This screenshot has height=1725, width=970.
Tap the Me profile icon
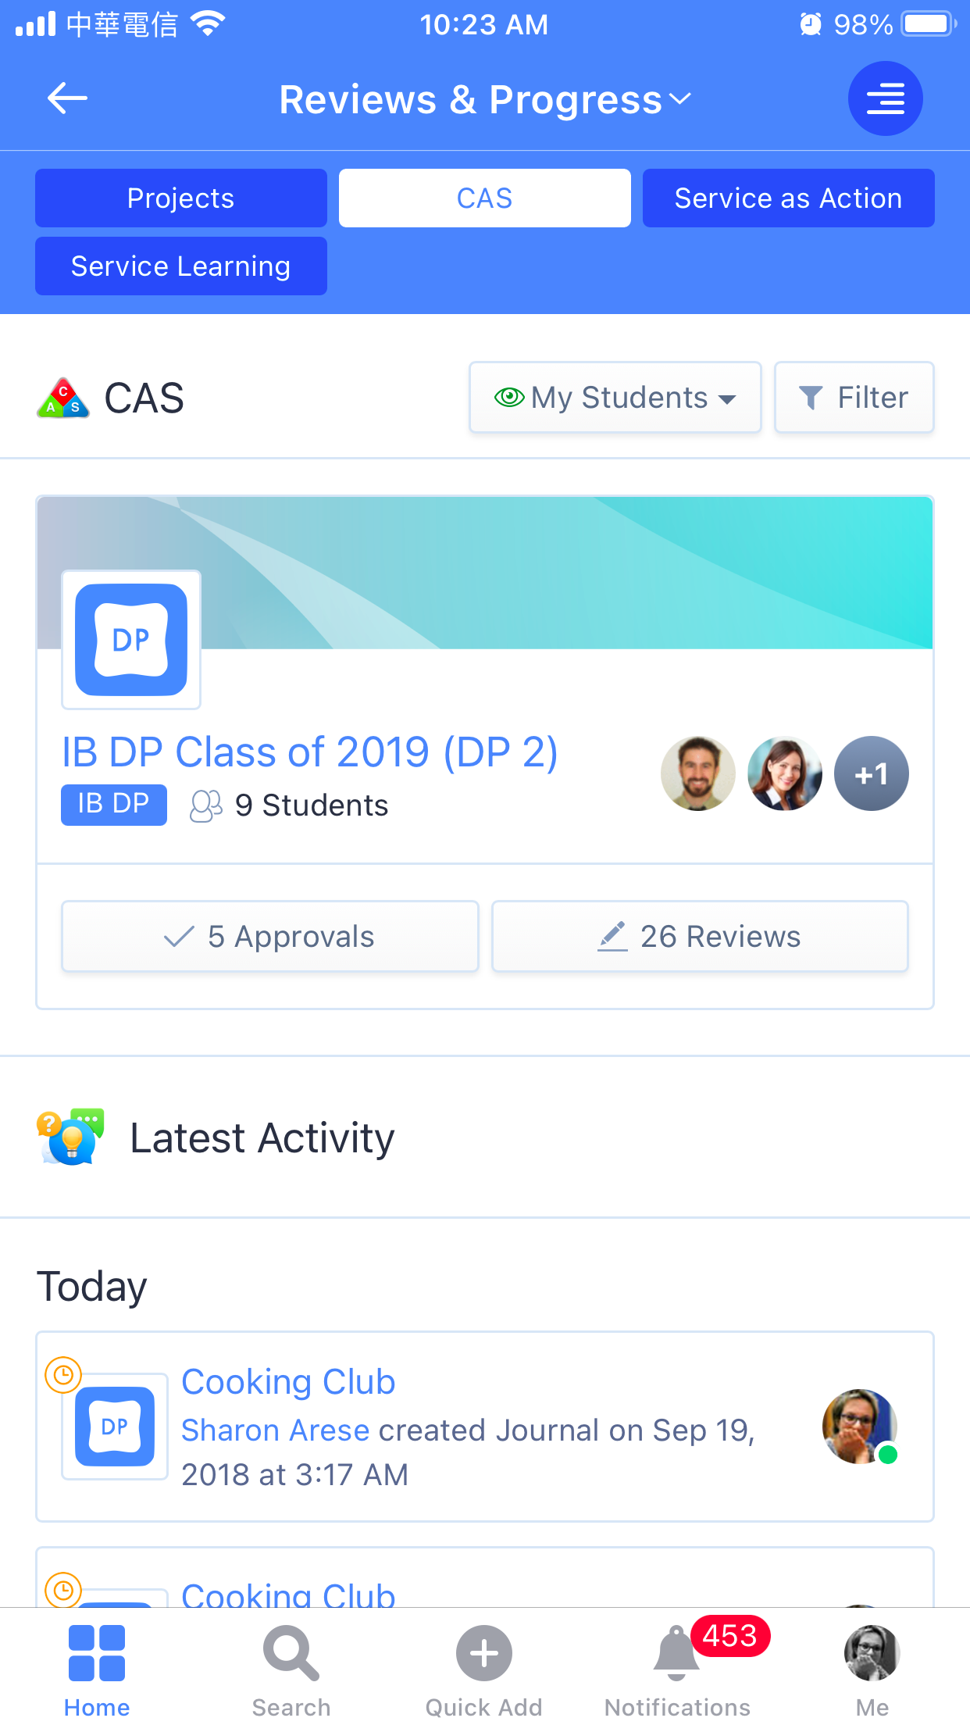[872, 1652]
